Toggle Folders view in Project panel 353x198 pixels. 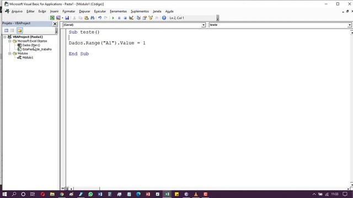(20, 30)
